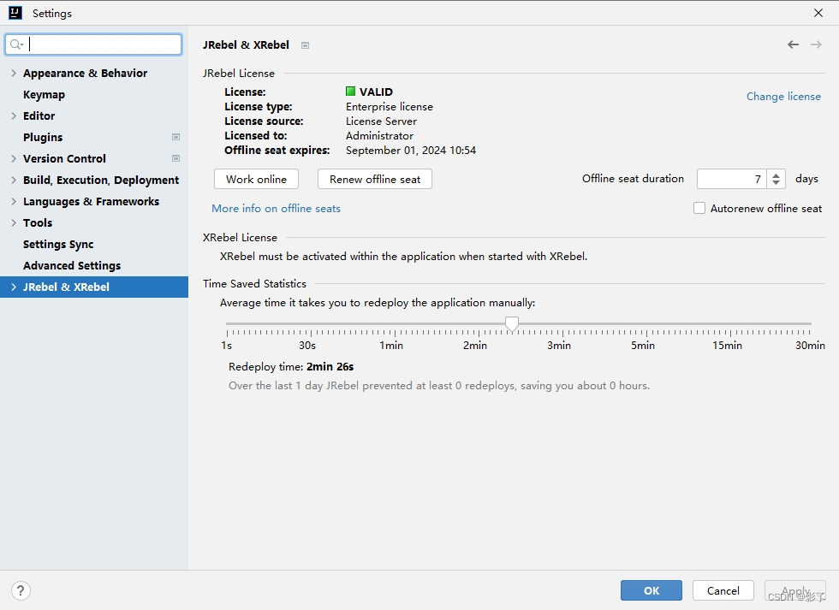Click Work online button
The image size is (839, 610).
point(256,179)
